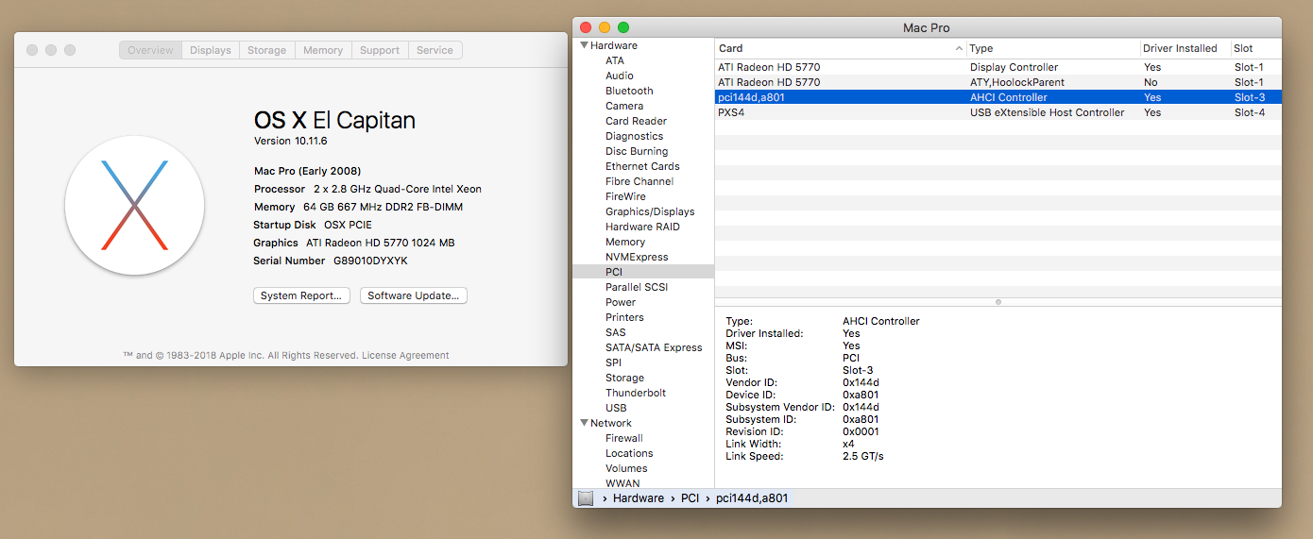The image size is (1313, 539).
Task: Select Memory in the System Report sidebar
Action: [x=625, y=242]
